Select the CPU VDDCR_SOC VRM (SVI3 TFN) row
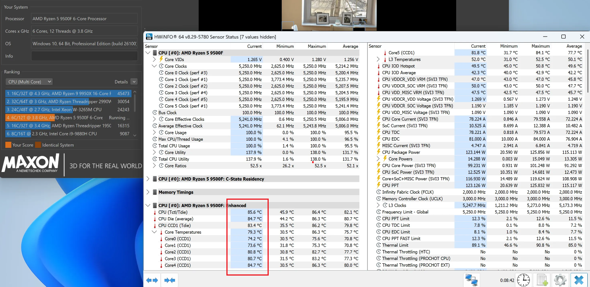This screenshot has height=287, width=590. click(476, 86)
